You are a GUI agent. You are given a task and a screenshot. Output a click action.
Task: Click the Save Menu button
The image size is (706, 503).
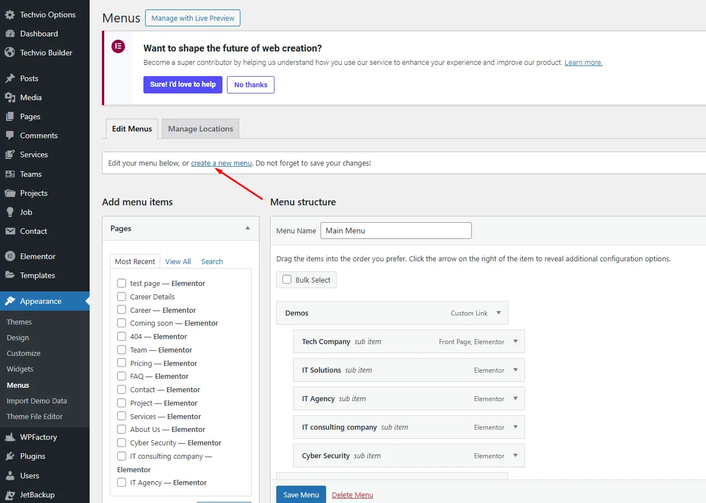pyautogui.click(x=301, y=495)
